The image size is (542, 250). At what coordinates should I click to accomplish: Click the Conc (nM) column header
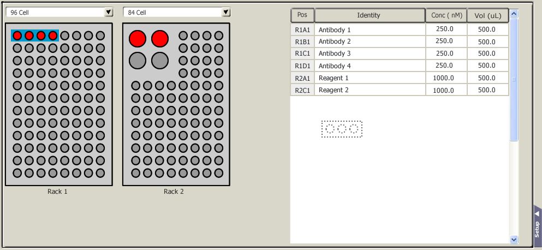[446, 15]
